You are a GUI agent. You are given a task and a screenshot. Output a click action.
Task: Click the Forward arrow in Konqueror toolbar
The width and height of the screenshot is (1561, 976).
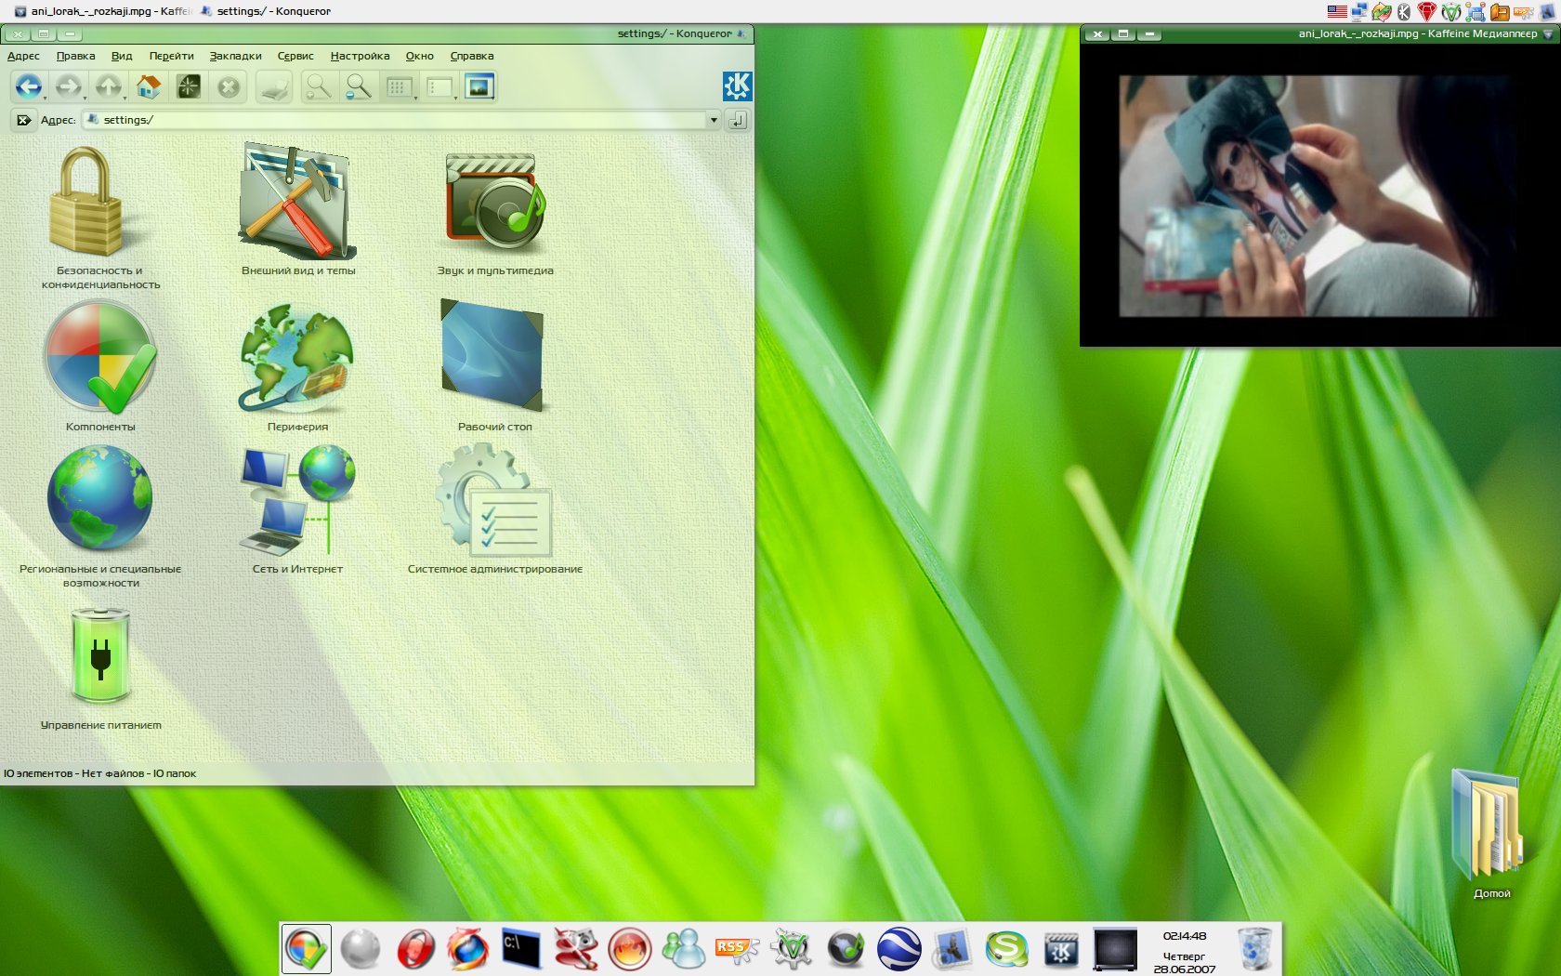tap(67, 86)
